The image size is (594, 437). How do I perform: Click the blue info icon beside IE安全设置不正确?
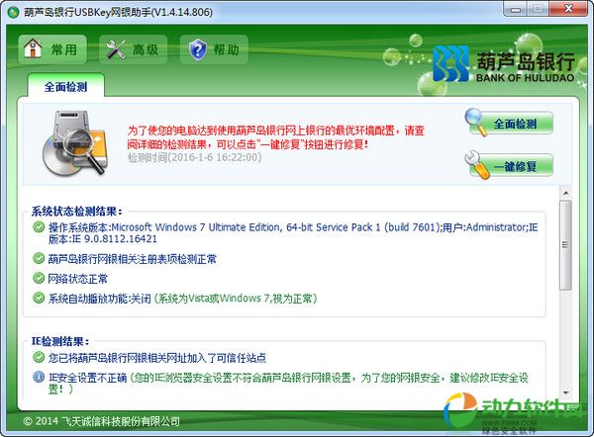click(39, 378)
